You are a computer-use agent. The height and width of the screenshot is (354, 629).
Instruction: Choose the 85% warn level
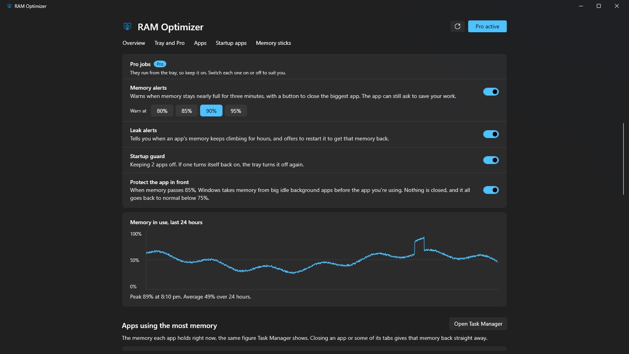187,111
